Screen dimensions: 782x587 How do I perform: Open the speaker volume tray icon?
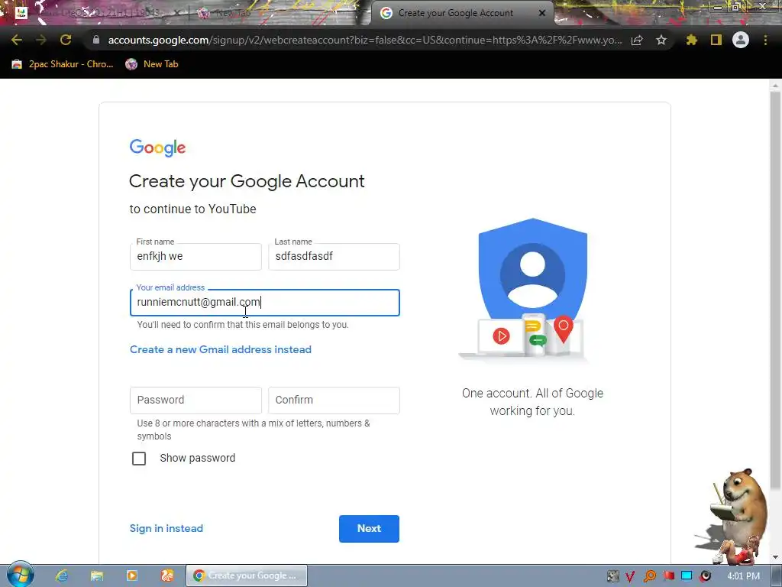[705, 576]
